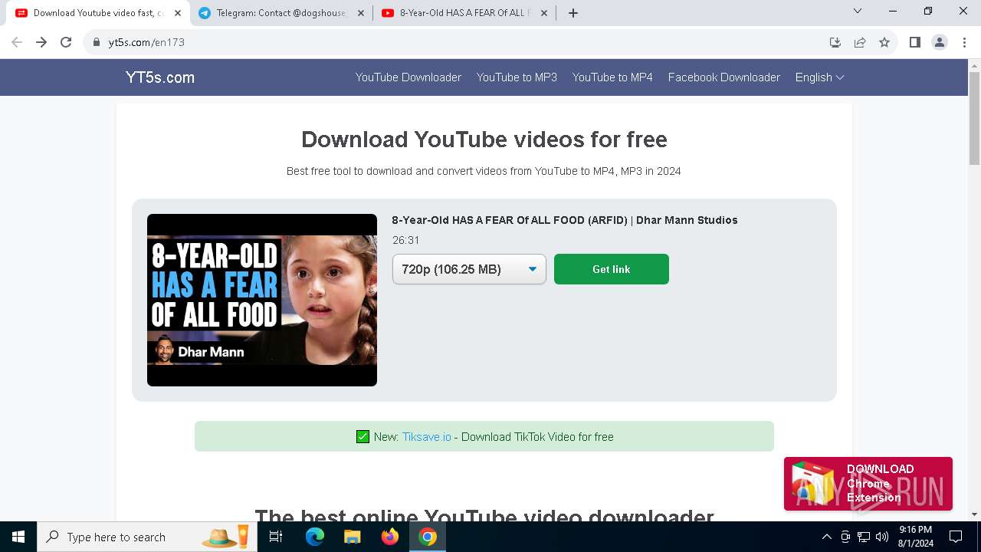Click the 26:31 duration text
981x552 pixels.
(x=406, y=240)
